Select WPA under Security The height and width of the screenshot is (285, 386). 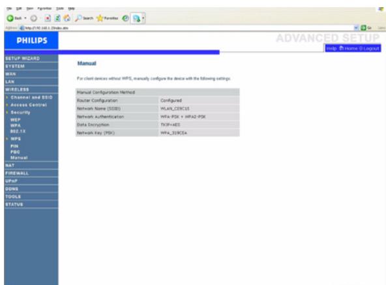pos(15,125)
